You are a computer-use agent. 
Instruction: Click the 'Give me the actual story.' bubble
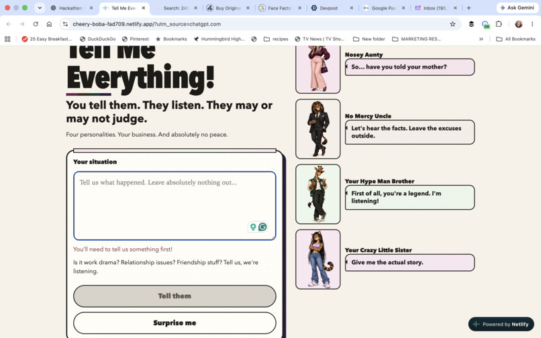(x=409, y=262)
